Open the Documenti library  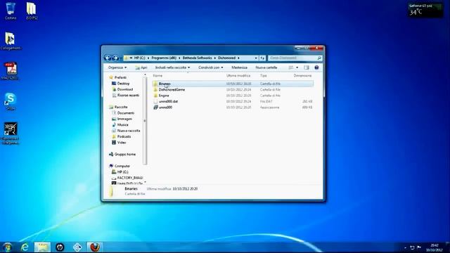coord(126,113)
